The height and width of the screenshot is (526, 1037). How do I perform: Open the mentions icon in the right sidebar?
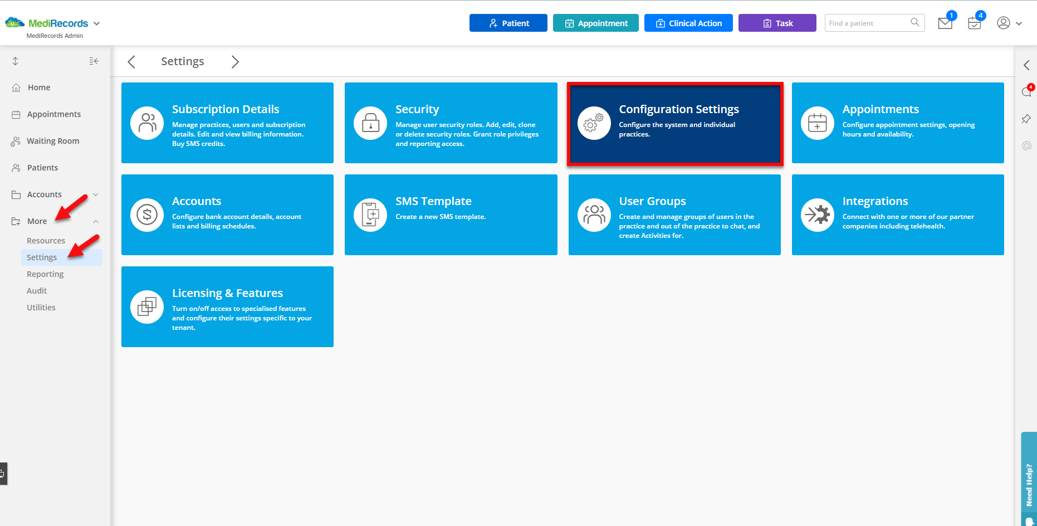coord(1027,146)
